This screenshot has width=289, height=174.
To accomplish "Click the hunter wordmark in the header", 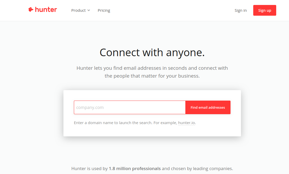I will pos(46,10).
